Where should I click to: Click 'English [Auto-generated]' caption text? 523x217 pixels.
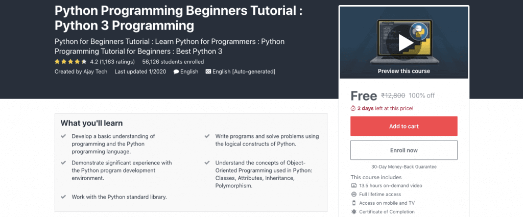[x=244, y=71]
